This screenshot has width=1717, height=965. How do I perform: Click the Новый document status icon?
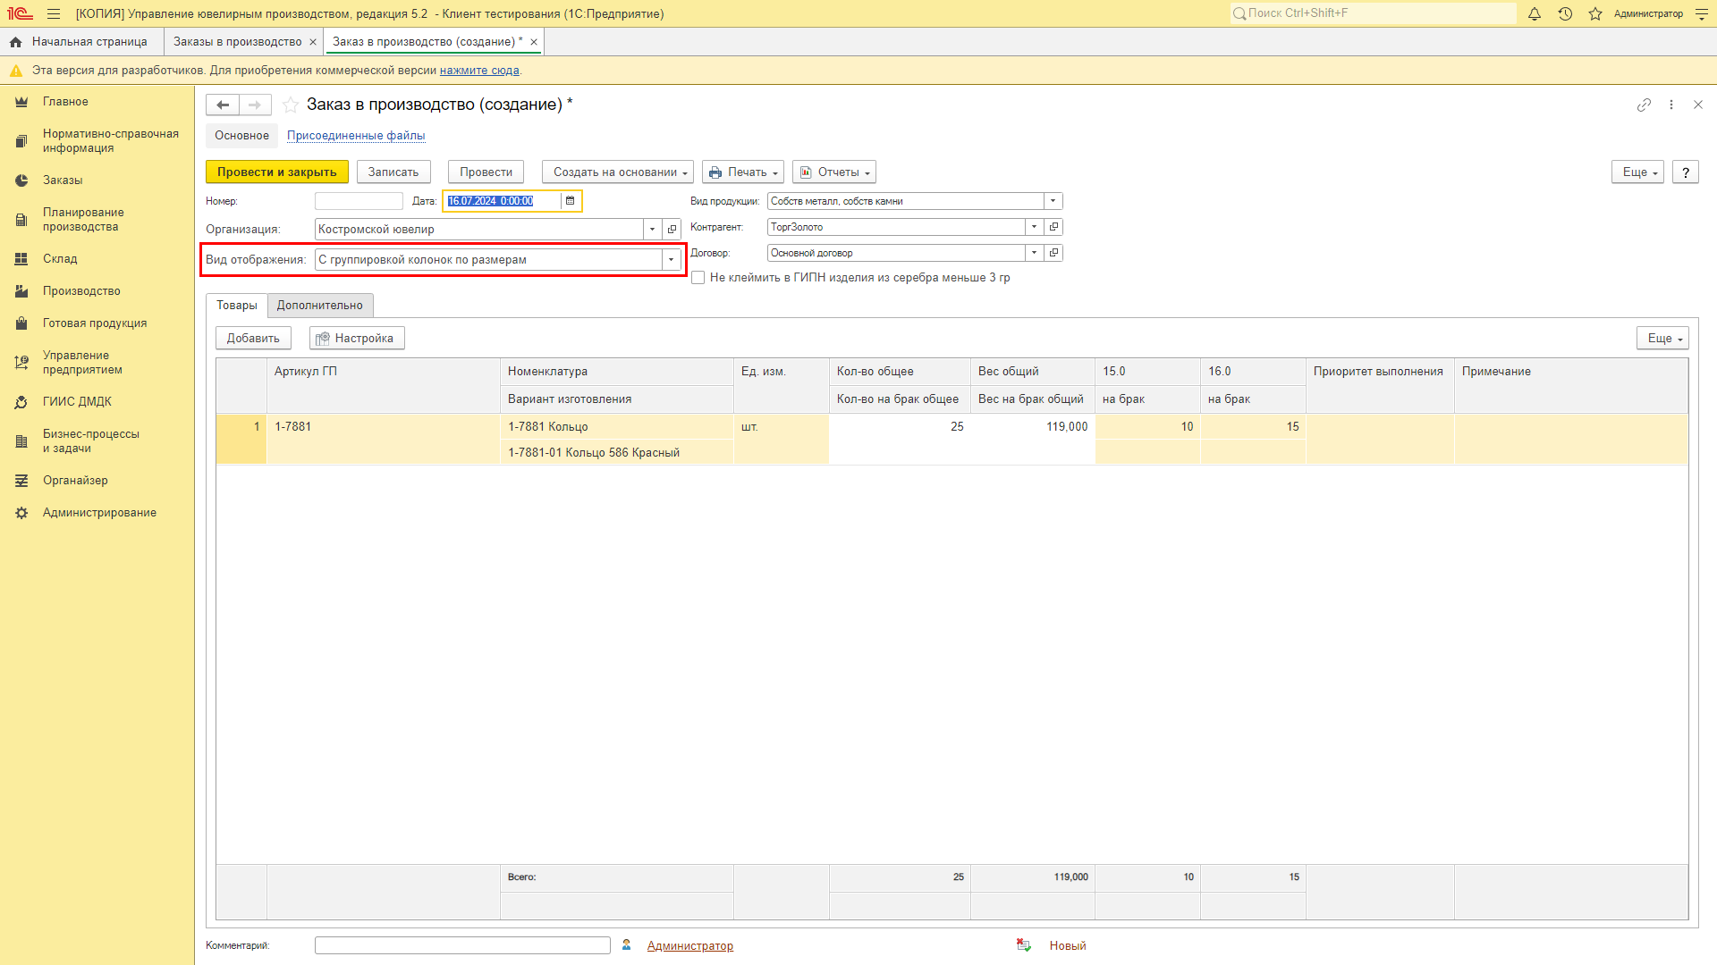1024,945
